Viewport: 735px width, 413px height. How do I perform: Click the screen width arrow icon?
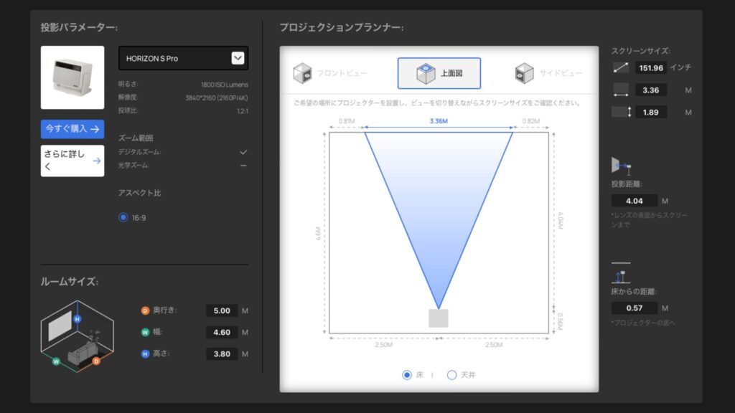tap(621, 90)
